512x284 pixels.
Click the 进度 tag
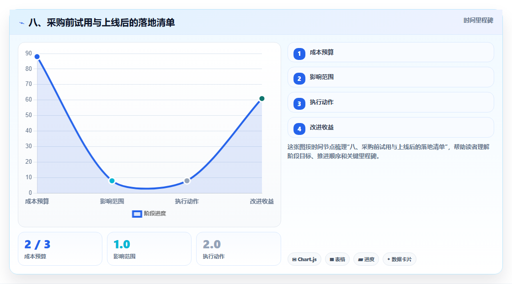(366, 259)
